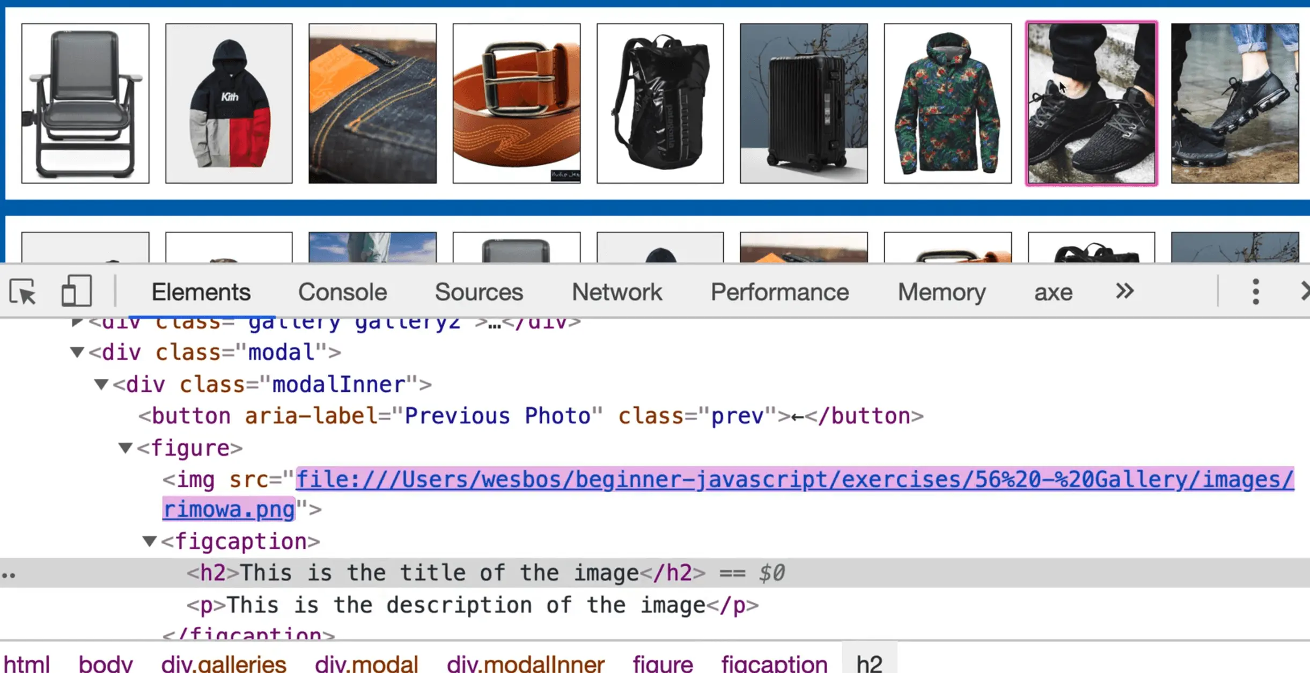The image size is (1310, 673).
Task: Collapse the modalInner div node
Action: (x=101, y=384)
